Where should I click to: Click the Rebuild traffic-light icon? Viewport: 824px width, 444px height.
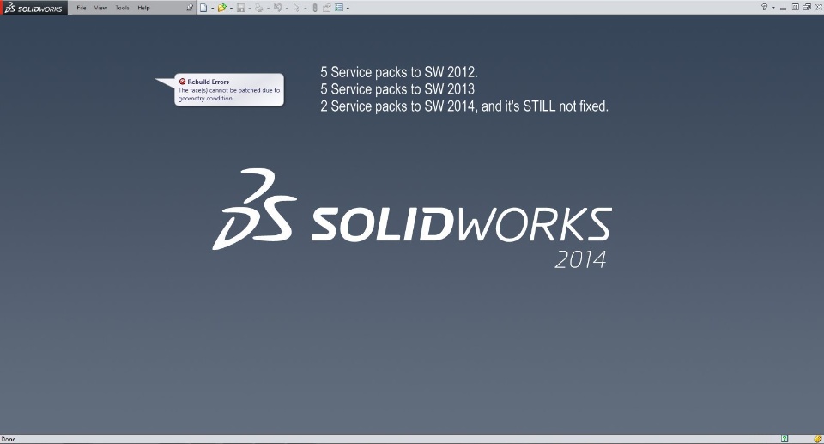[315, 8]
